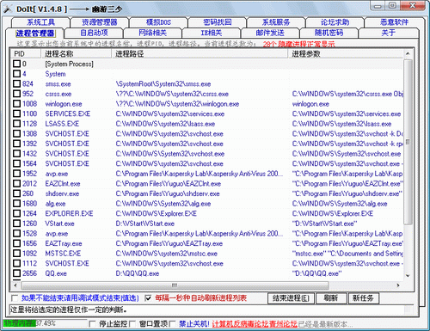Check the EAZClnt.exe checkbox

[17, 183]
